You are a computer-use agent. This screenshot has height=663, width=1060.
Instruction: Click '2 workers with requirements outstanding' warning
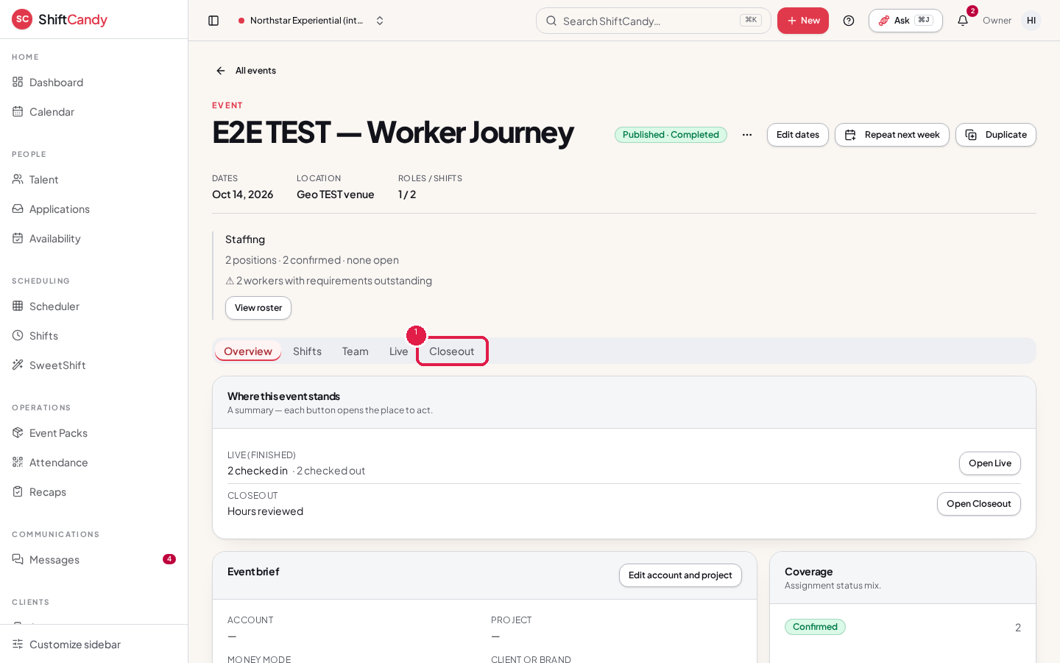click(328, 281)
